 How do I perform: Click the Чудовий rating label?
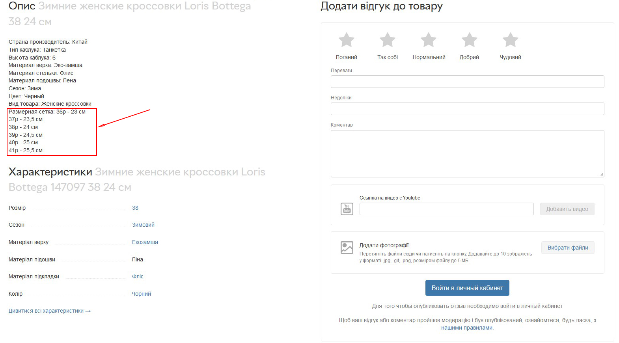pyautogui.click(x=511, y=57)
